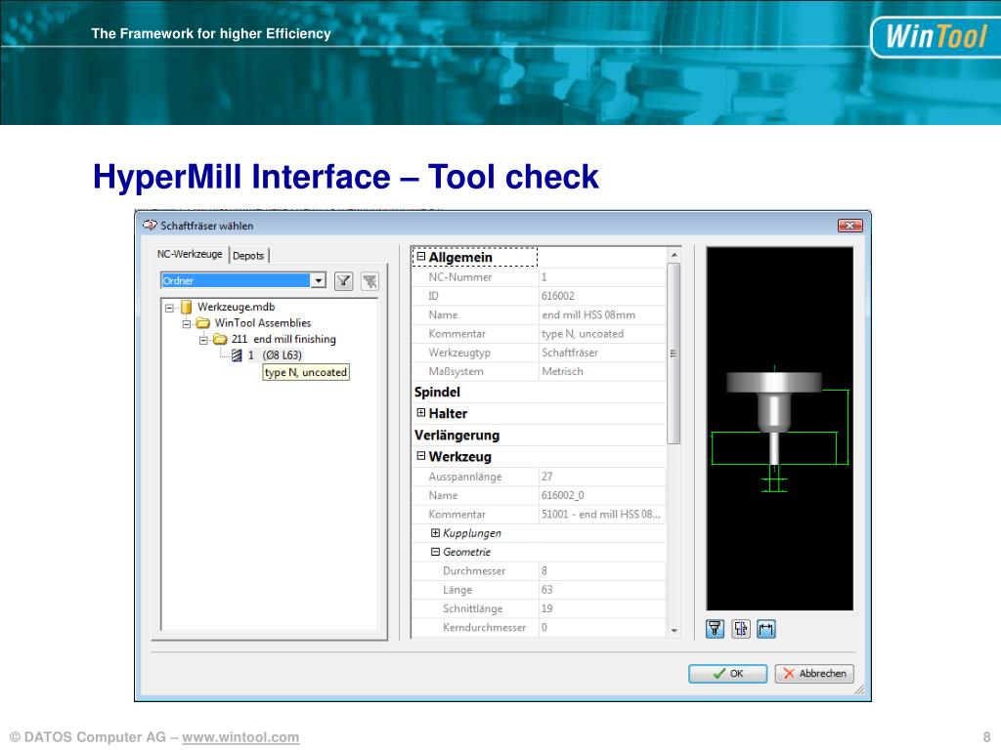Click the name value end mill HSS 08mm
This screenshot has height=750, width=1001.
click(588, 315)
